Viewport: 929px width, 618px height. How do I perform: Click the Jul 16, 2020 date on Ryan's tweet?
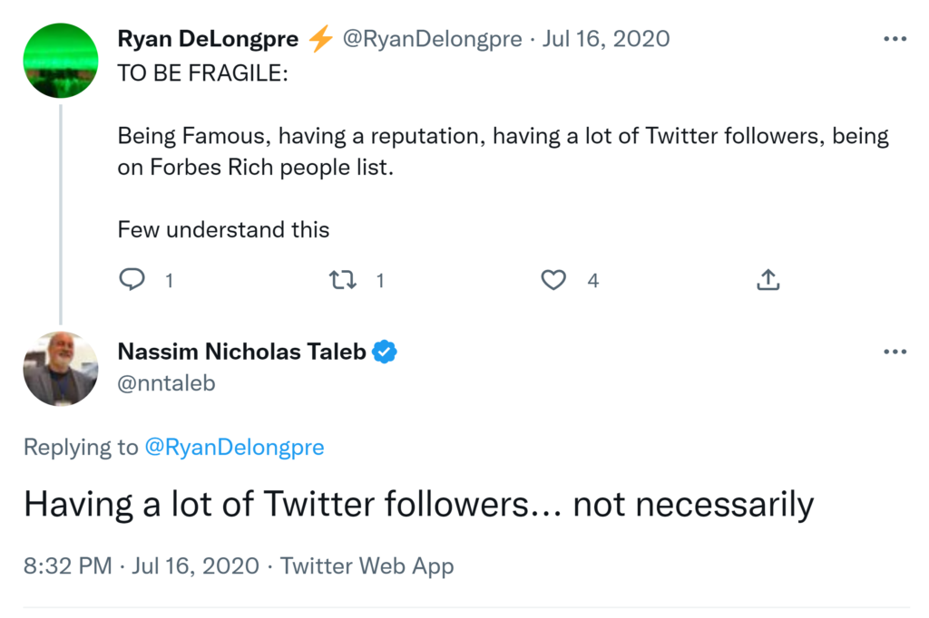(606, 39)
